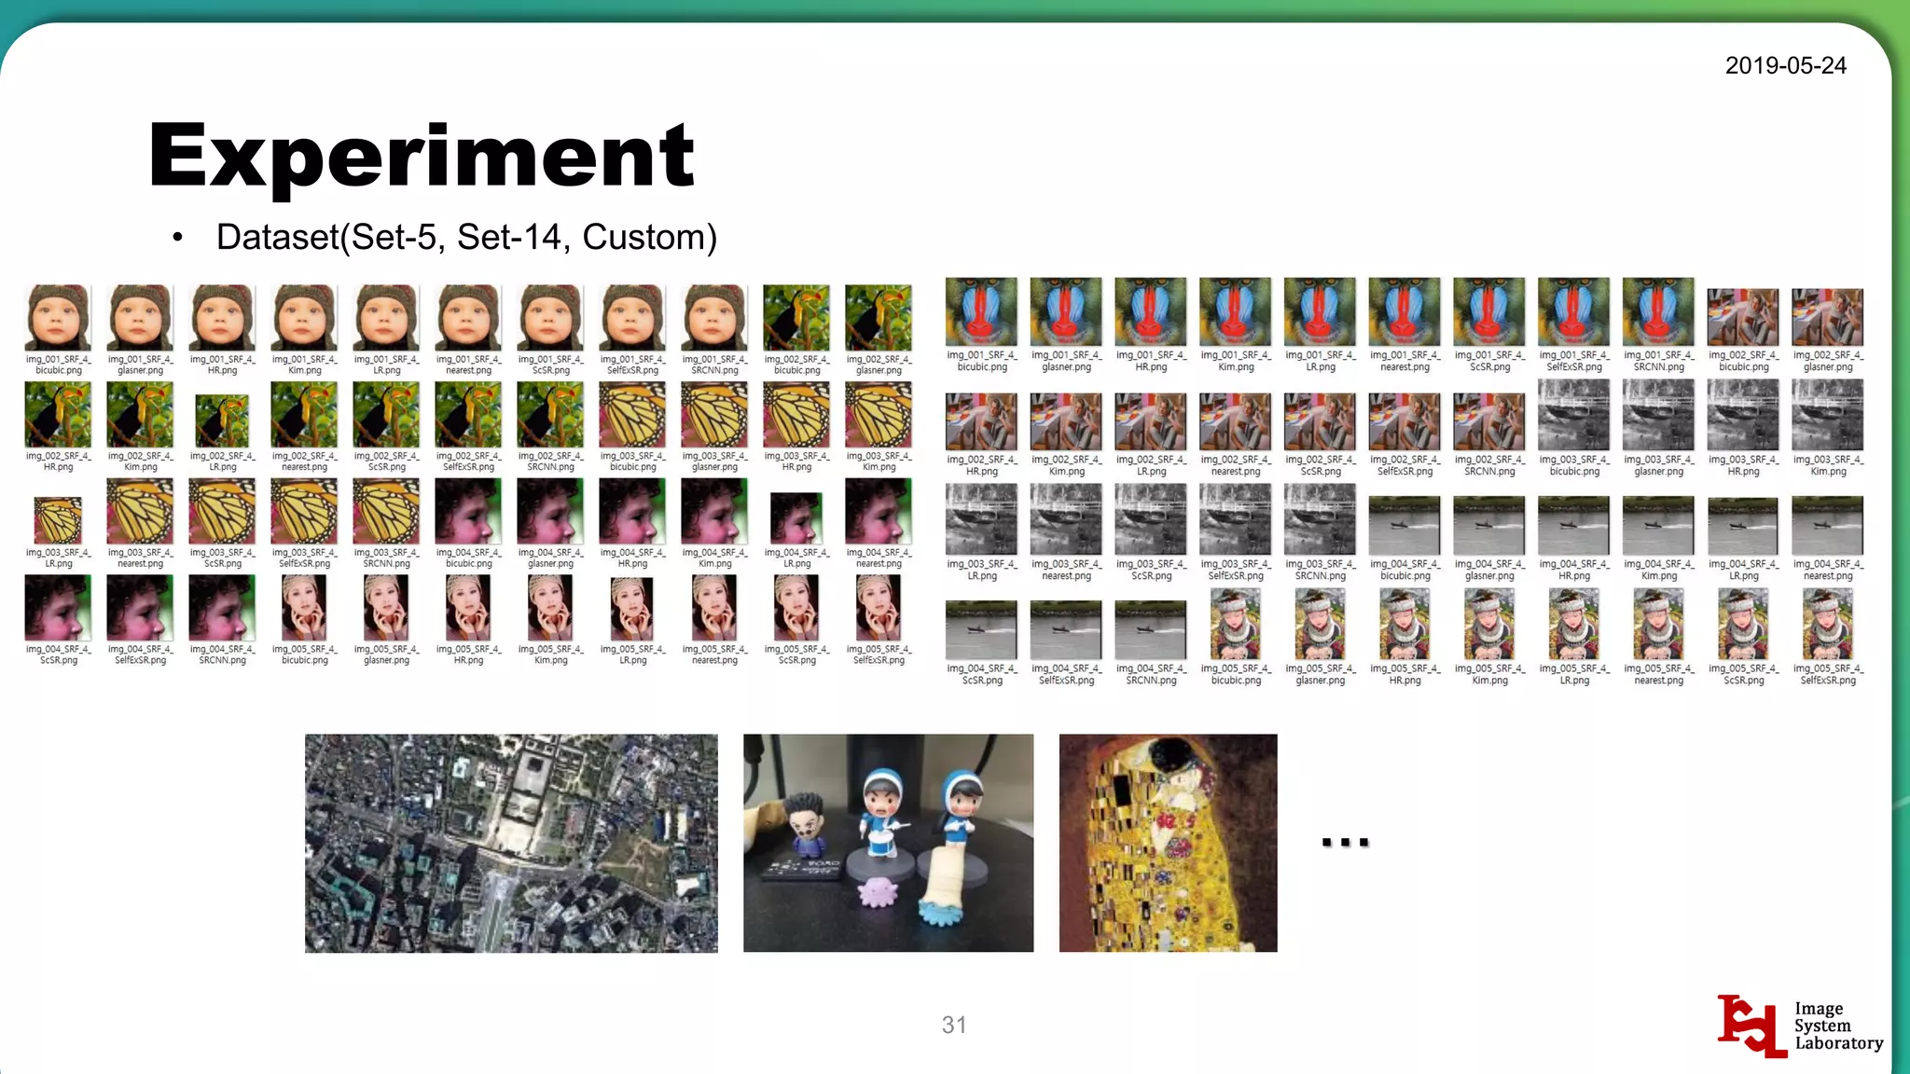The width and height of the screenshot is (1910, 1074).
Task: Open the pink profile face img_004 SRCNN.png
Action: click(x=222, y=609)
